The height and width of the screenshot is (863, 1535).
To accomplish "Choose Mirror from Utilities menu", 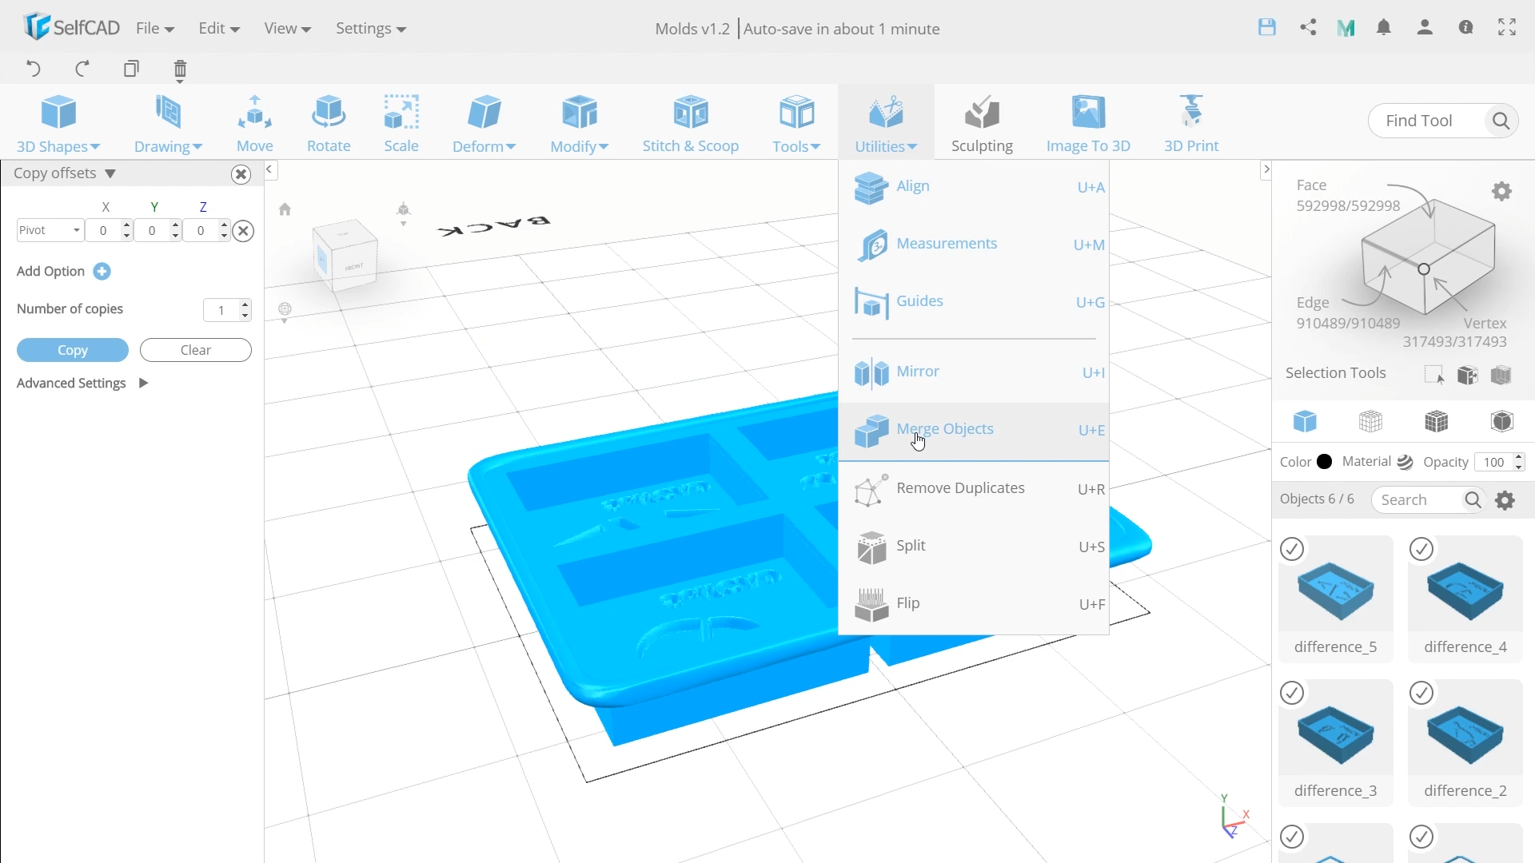I will (x=973, y=372).
